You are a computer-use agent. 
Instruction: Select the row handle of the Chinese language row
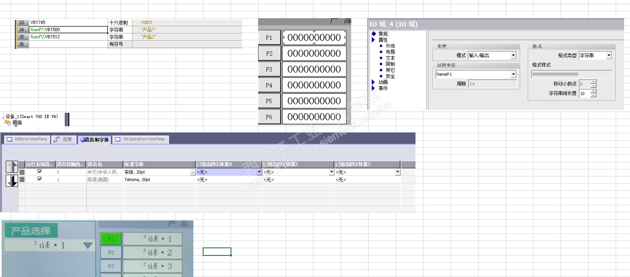click(22, 172)
